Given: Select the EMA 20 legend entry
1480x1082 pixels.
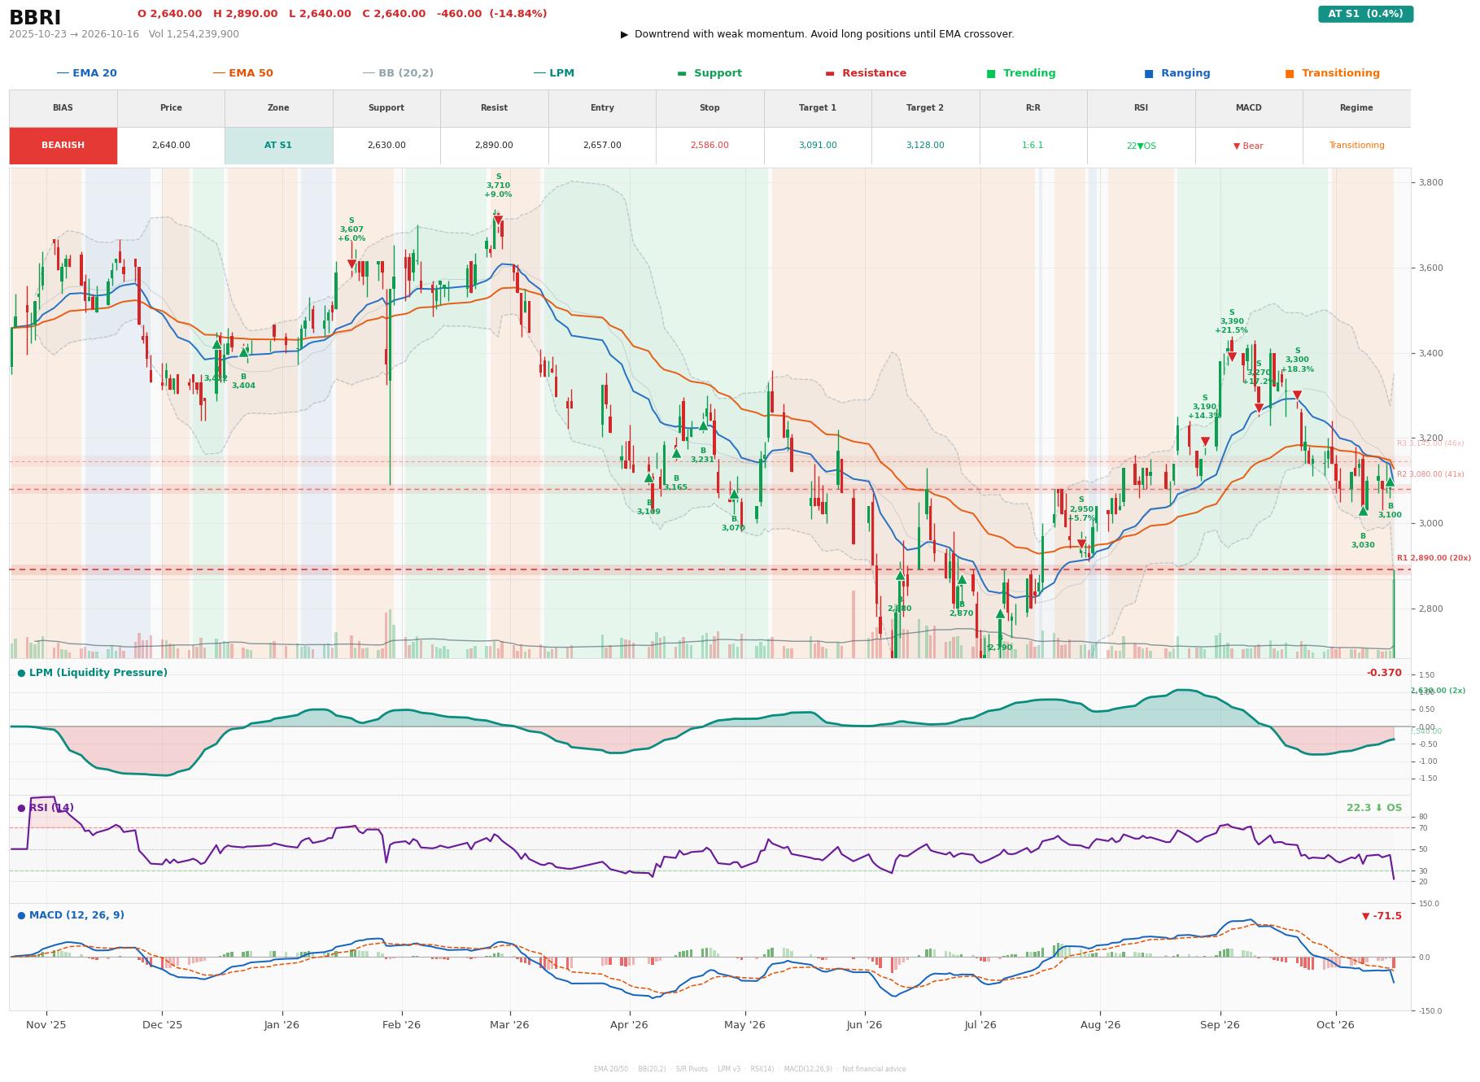Looking at the screenshot, I should pyautogui.click(x=86, y=73).
